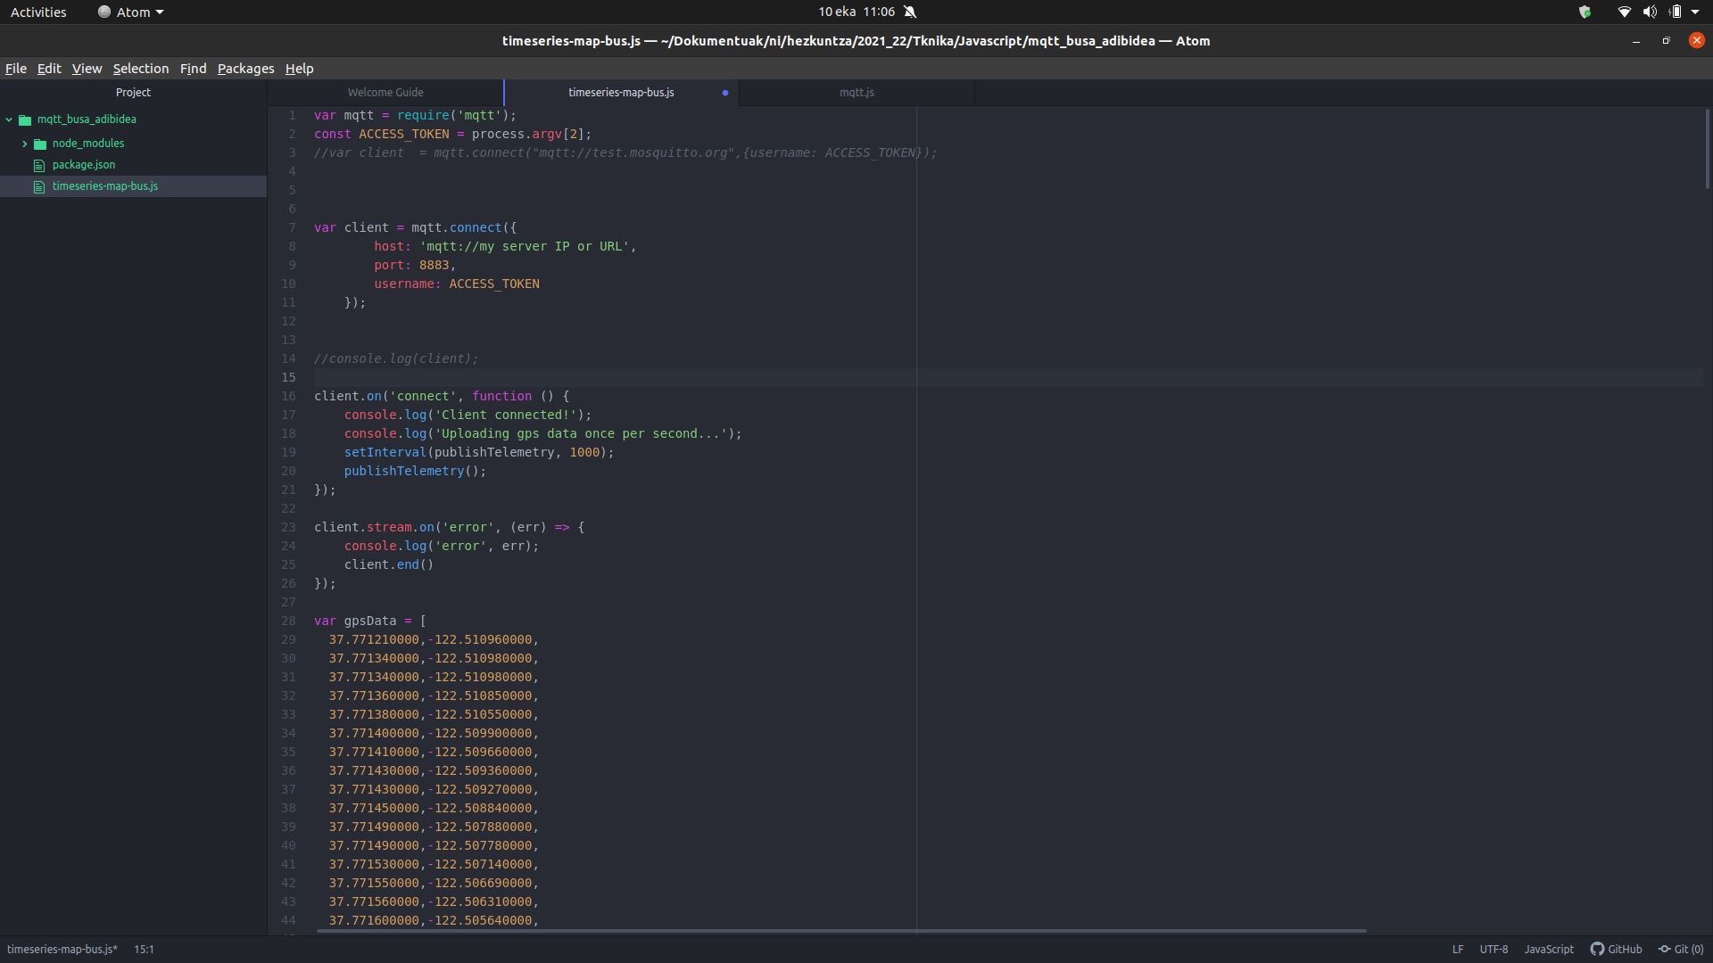
Task: Click the JavaScript grammar selector
Action: (x=1548, y=949)
